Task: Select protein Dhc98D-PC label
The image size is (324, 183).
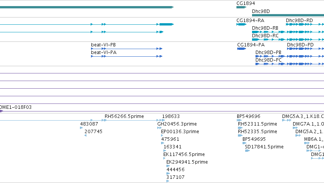Action: pos(268,60)
